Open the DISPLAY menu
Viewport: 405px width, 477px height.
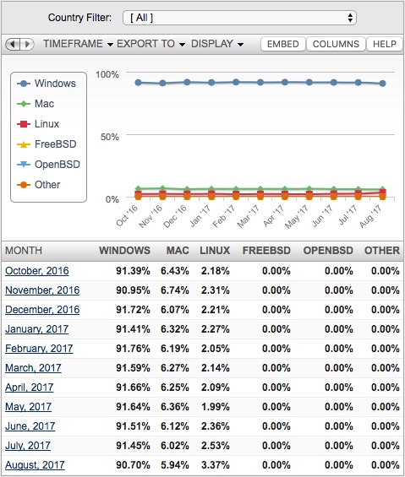tap(217, 44)
